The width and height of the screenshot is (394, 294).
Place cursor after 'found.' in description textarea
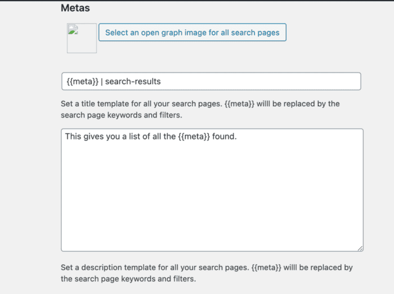[238, 137]
